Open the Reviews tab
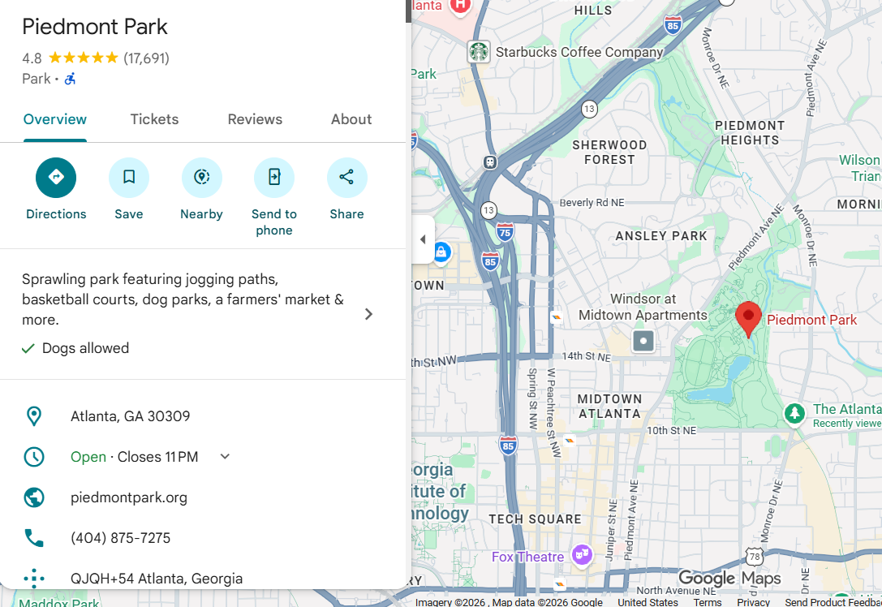Viewport: 882px width, 607px height. click(x=255, y=119)
